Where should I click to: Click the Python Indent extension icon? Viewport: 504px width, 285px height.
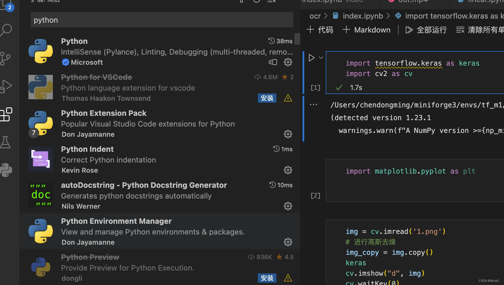[41, 159]
